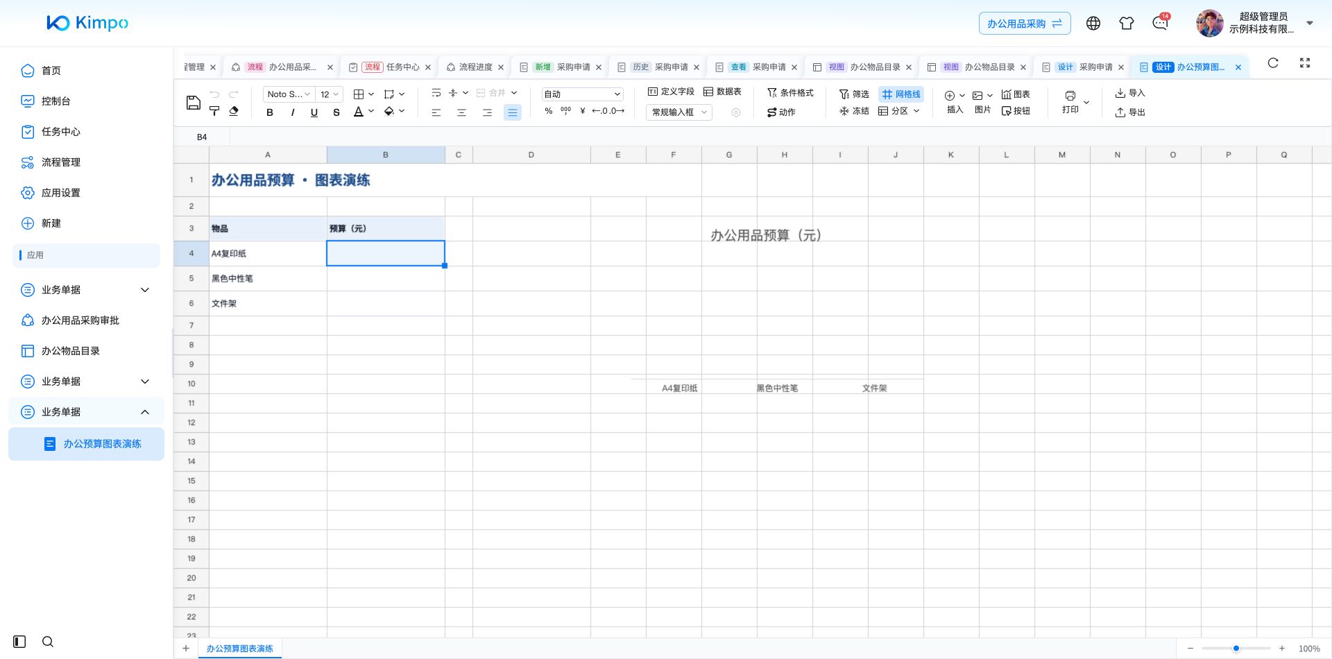Apply thousands separator format

click(565, 111)
